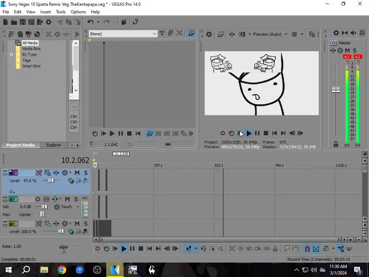Arm audio track 2 for recording
Viewport: 369px width, 277px height.
click(37, 199)
